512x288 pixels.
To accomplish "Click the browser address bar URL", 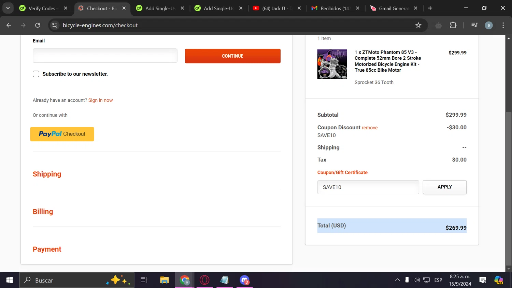I will [x=100, y=25].
